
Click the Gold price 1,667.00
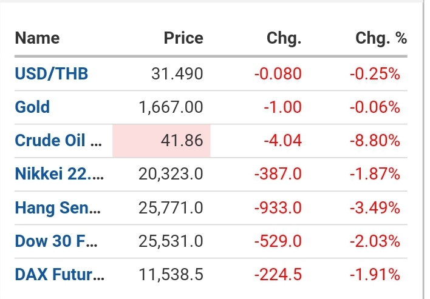click(171, 107)
